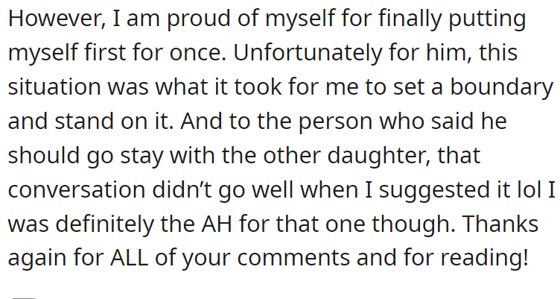
Task: Click the words "finally putting"
Action: (452, 19)
